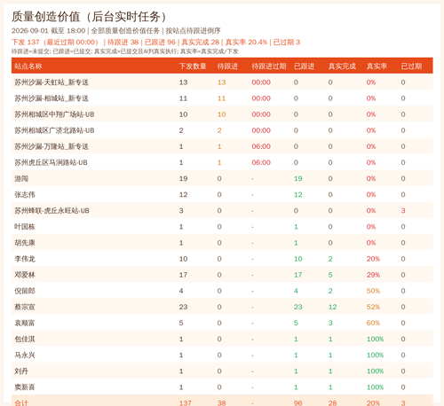Click the name 叶国栋
This screenshot has height=406, width=444.
[25, 227]
